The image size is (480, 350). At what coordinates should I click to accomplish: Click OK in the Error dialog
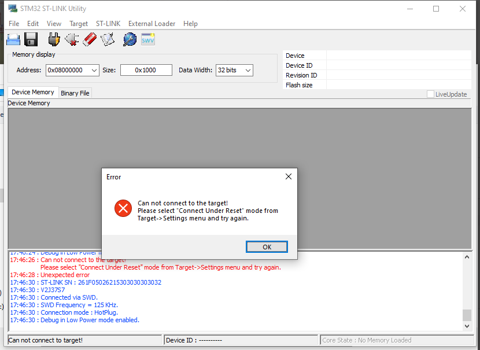(x=267, y=247)
